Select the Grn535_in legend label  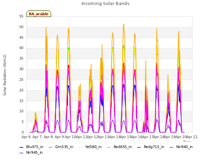coord(64,147)
